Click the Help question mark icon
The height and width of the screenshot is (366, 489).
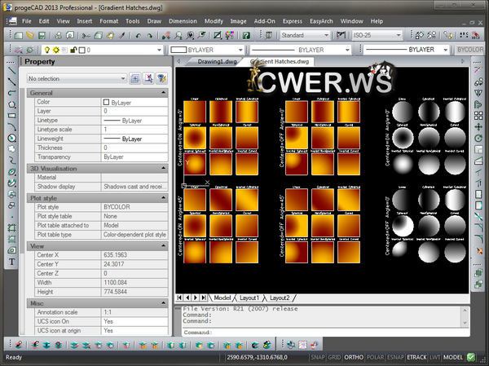coord(246,36)
